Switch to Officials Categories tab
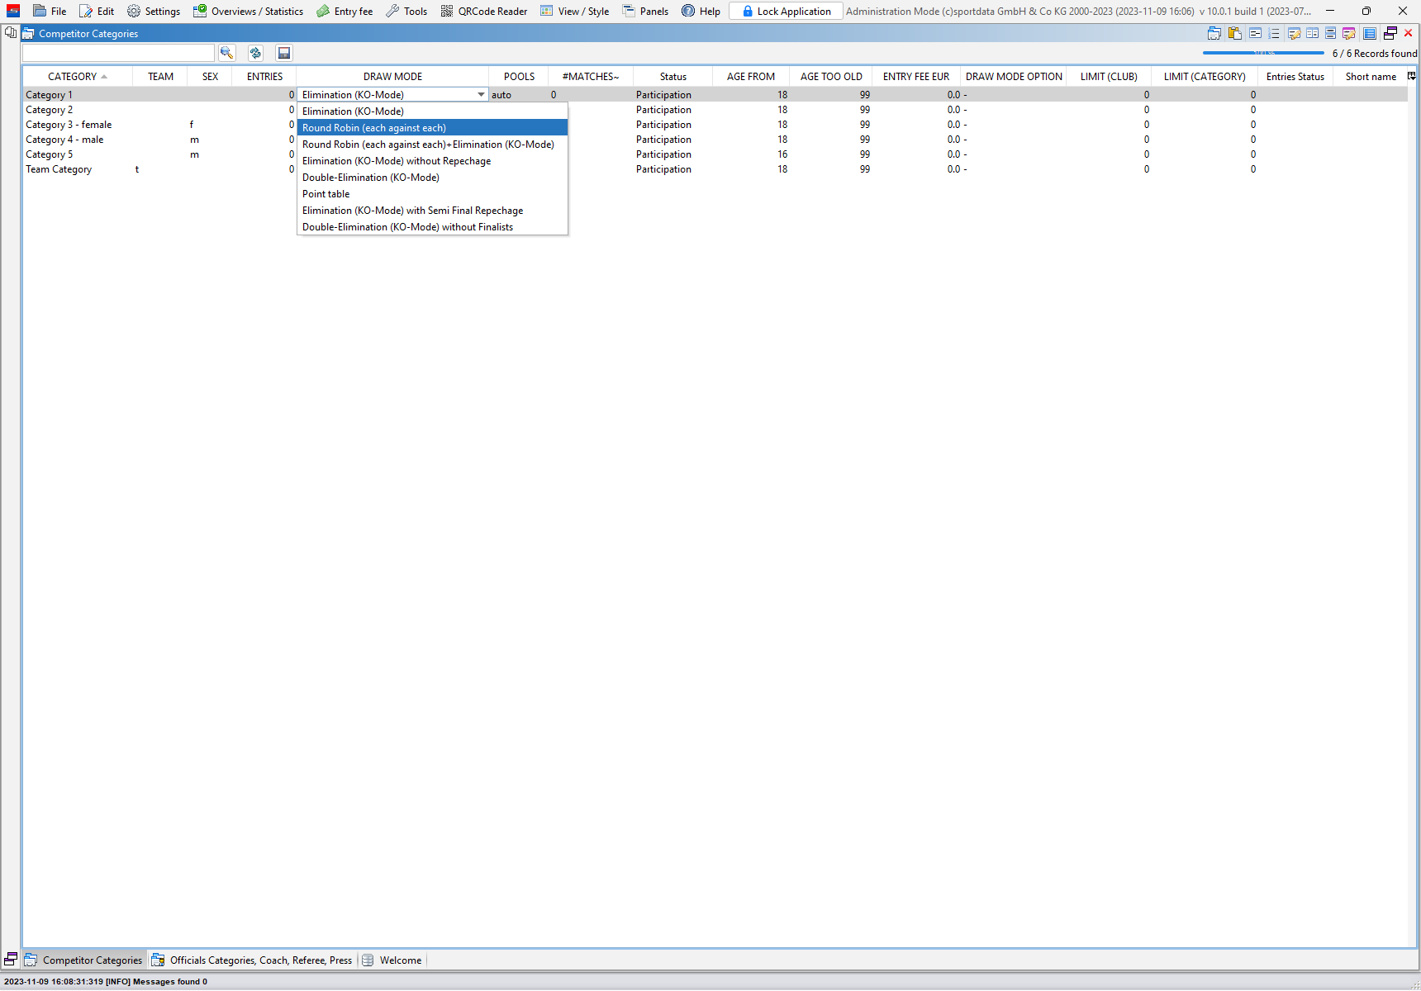Viewport: 1421px width, 991px height. pos(260,960)
